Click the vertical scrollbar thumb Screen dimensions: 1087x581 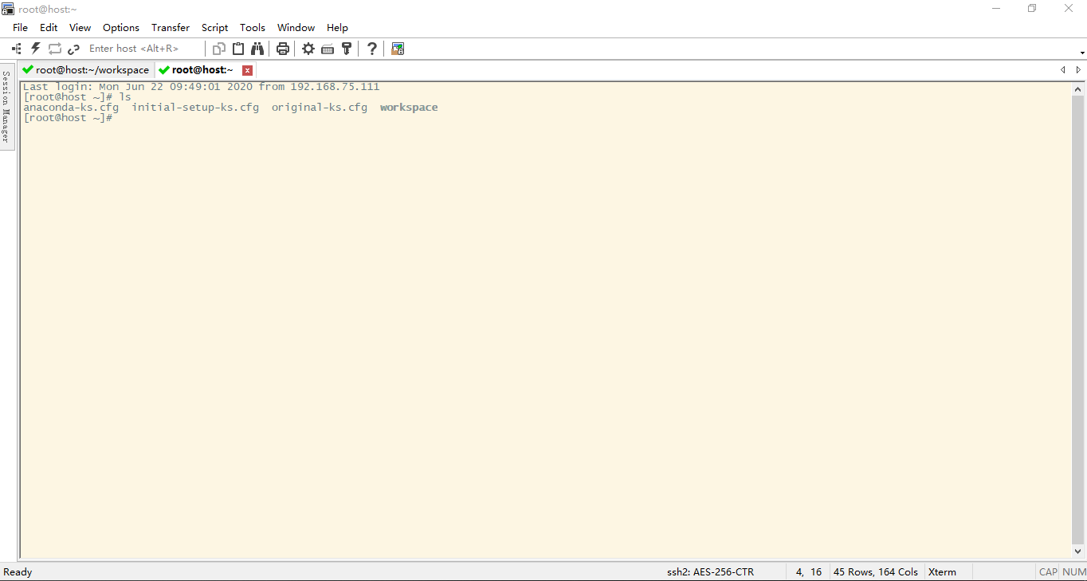[x=1078, y=320]
